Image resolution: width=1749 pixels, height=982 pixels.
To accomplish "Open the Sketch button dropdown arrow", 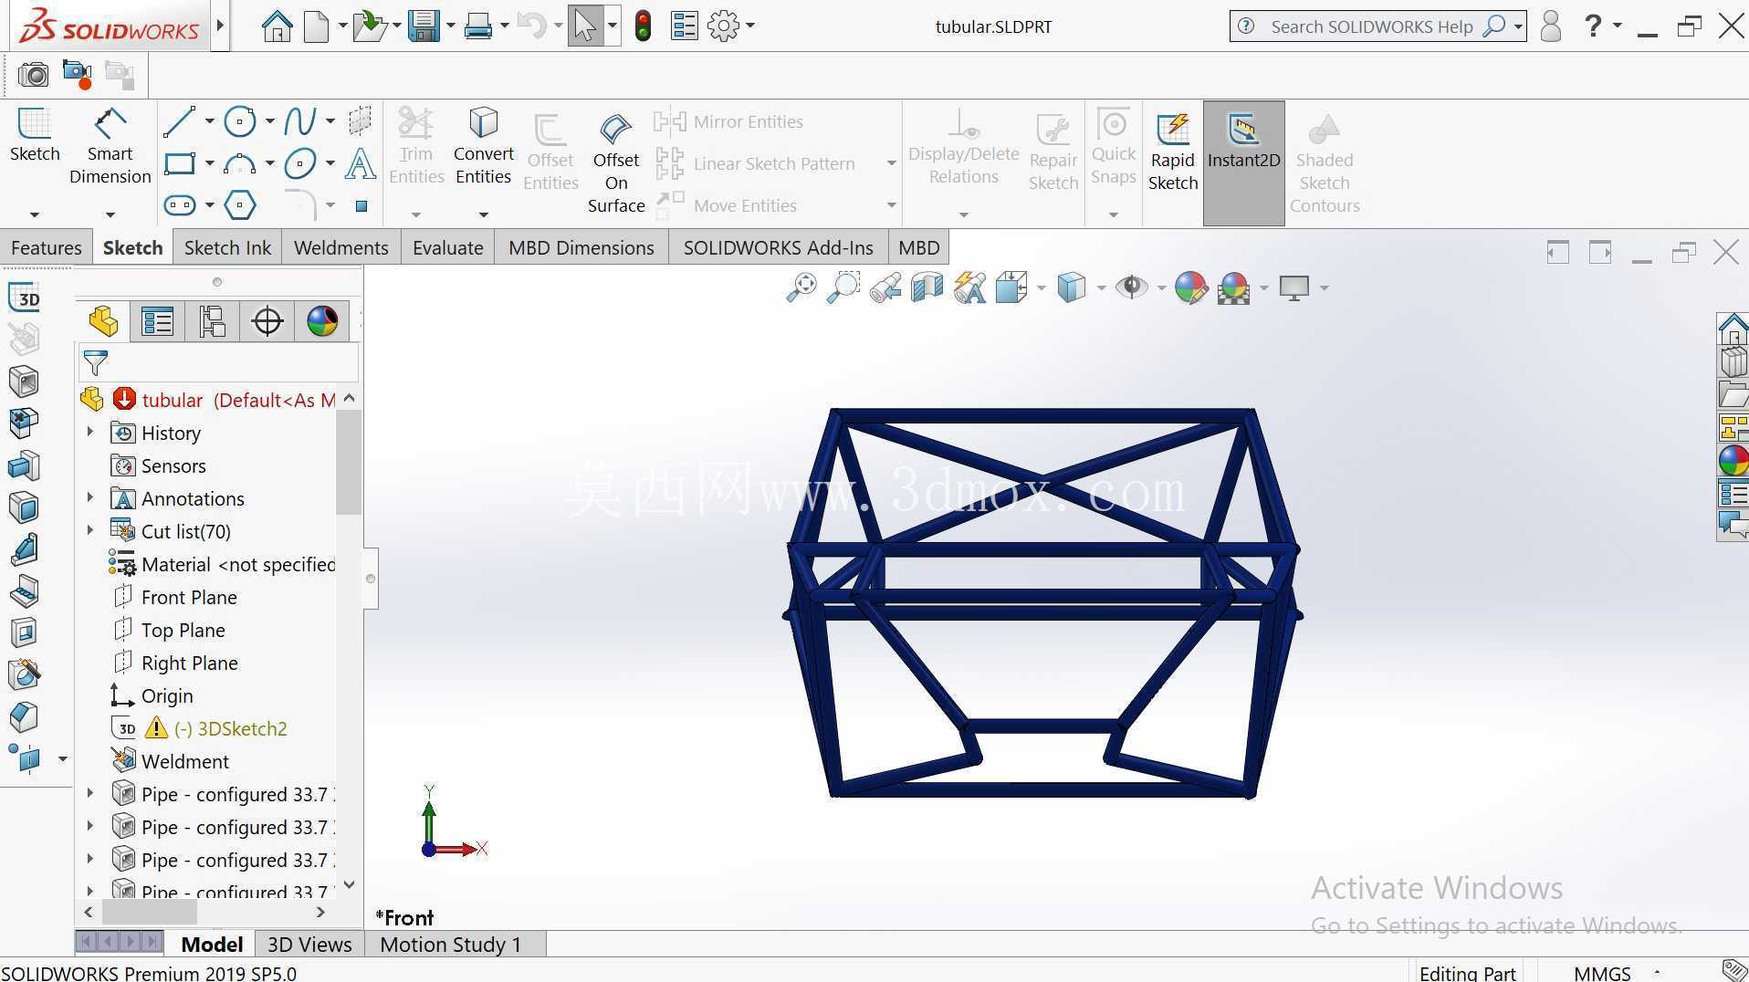I will tap(35, 214).
